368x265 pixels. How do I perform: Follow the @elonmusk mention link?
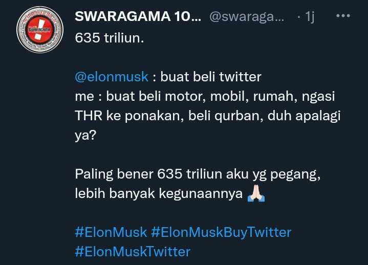click(x=112, y=77)
